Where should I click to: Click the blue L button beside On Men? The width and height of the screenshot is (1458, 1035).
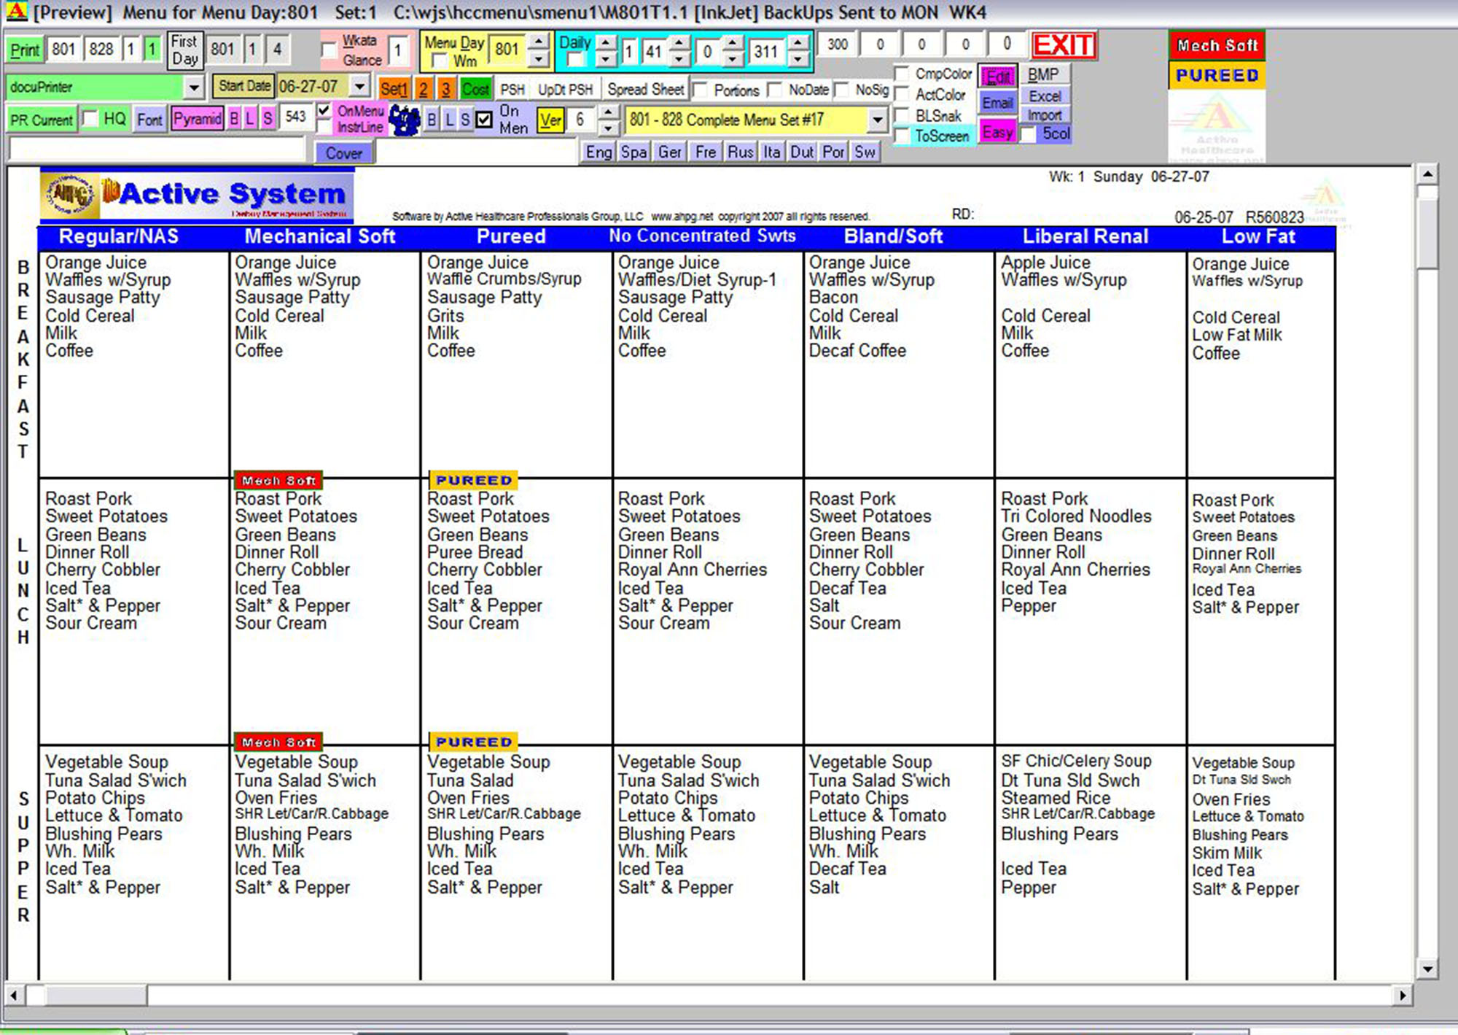point(449,120)
